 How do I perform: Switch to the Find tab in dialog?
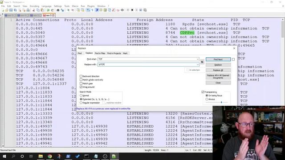80,53
